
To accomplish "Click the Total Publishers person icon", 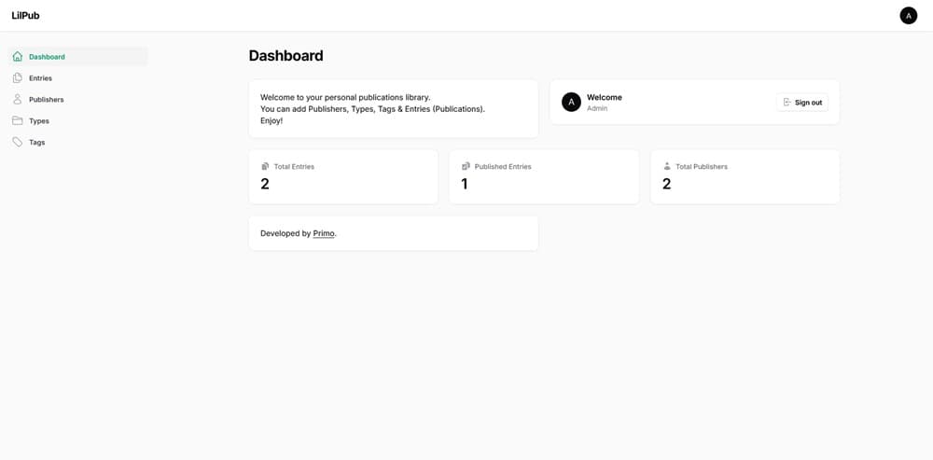I will click(667, 167).
